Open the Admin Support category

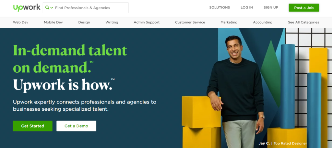click(147, 22)
